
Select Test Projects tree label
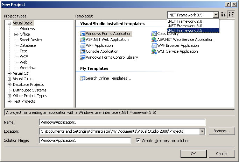coord(24,101)
